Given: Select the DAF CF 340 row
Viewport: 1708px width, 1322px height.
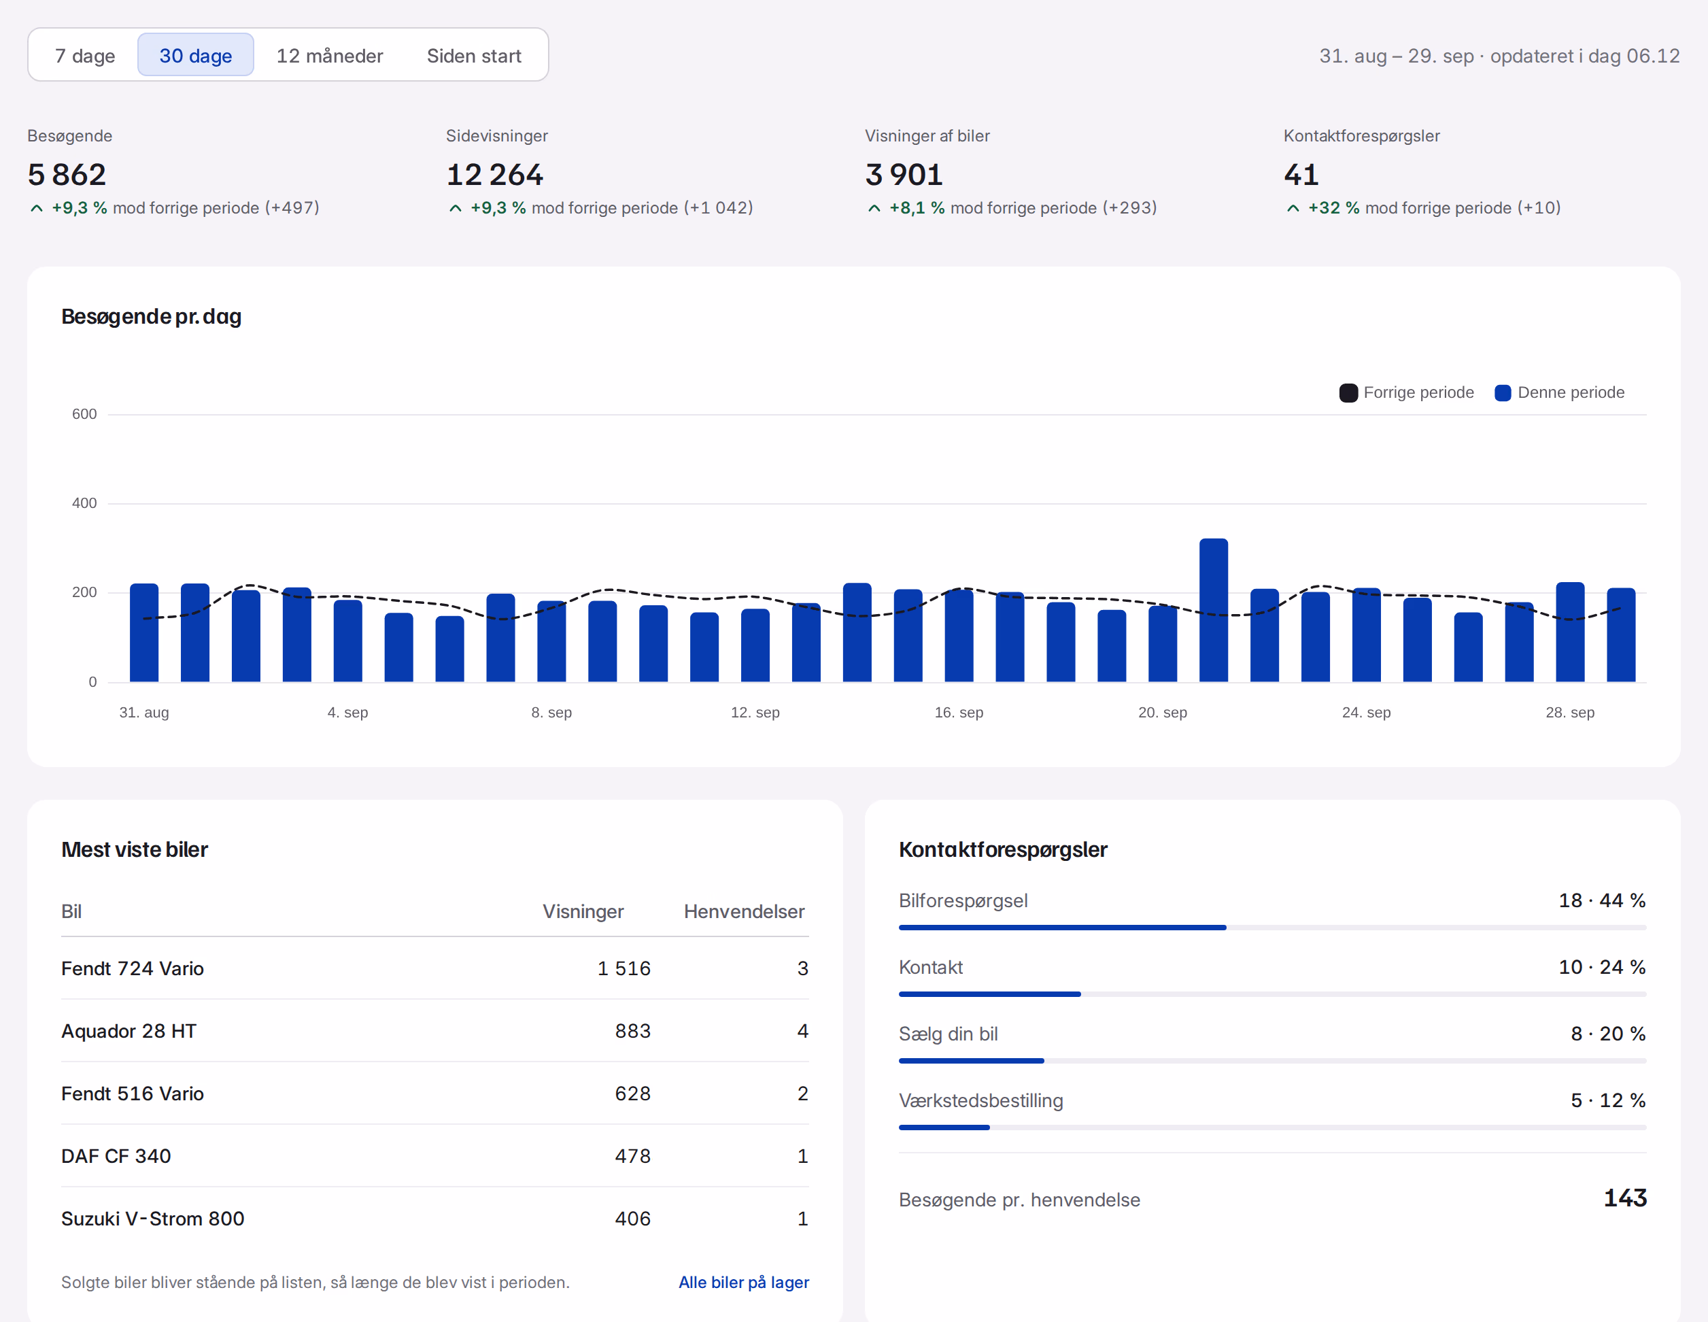Looking at the screenshot, I should [435, 1156].
